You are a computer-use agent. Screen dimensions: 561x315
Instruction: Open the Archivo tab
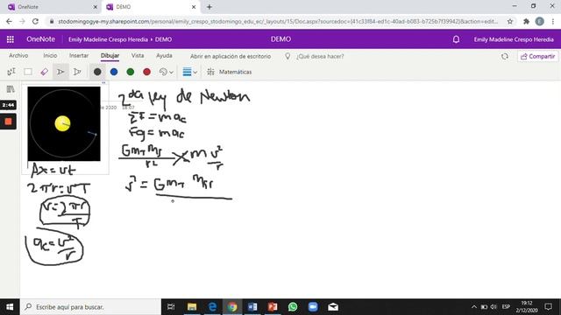pos(18,56)
